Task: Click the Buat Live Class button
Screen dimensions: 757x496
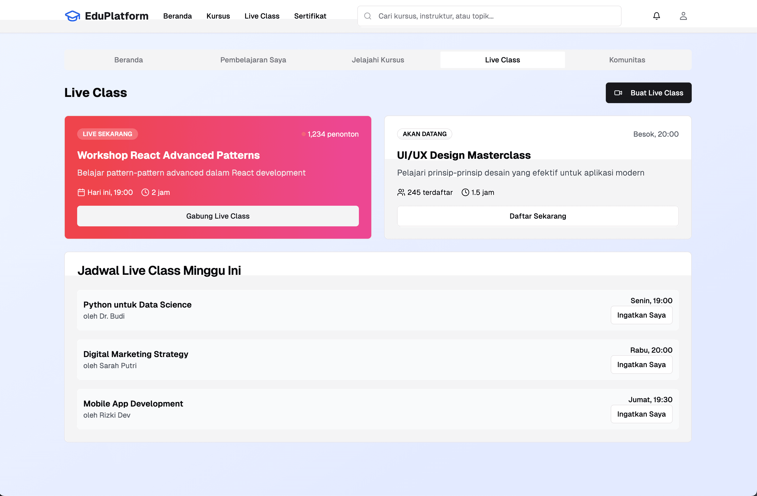Action: click(x=649, y=93)
